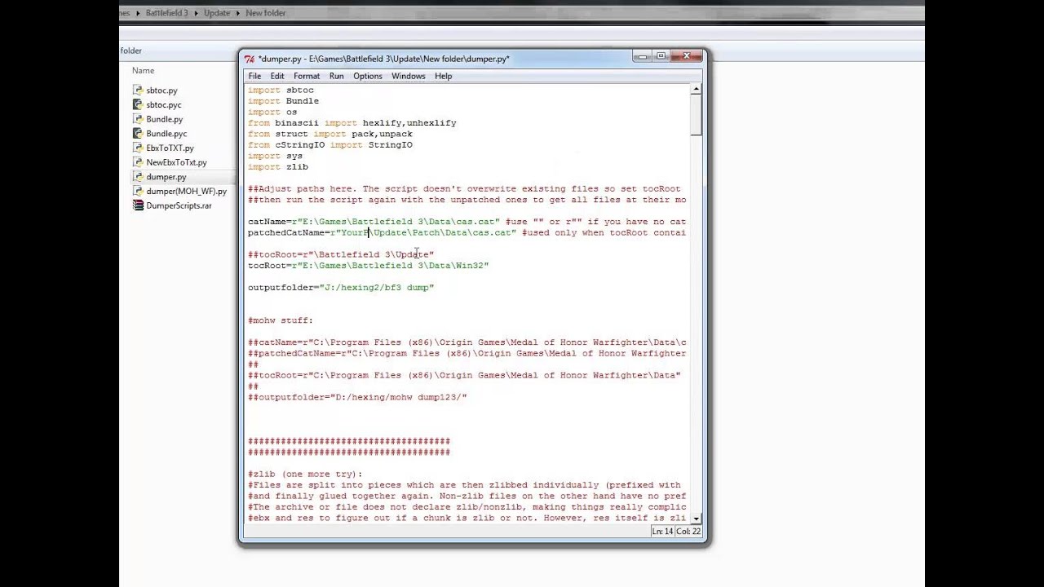
Task: Click the sbtoc.py file icon
Action: coord(138,90)
